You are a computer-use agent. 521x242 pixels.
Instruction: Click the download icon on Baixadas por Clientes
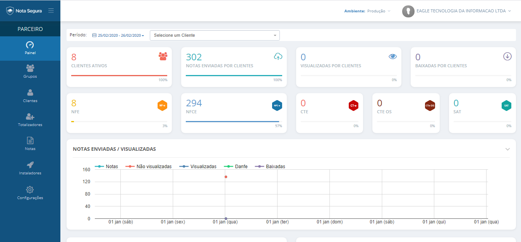507,56
